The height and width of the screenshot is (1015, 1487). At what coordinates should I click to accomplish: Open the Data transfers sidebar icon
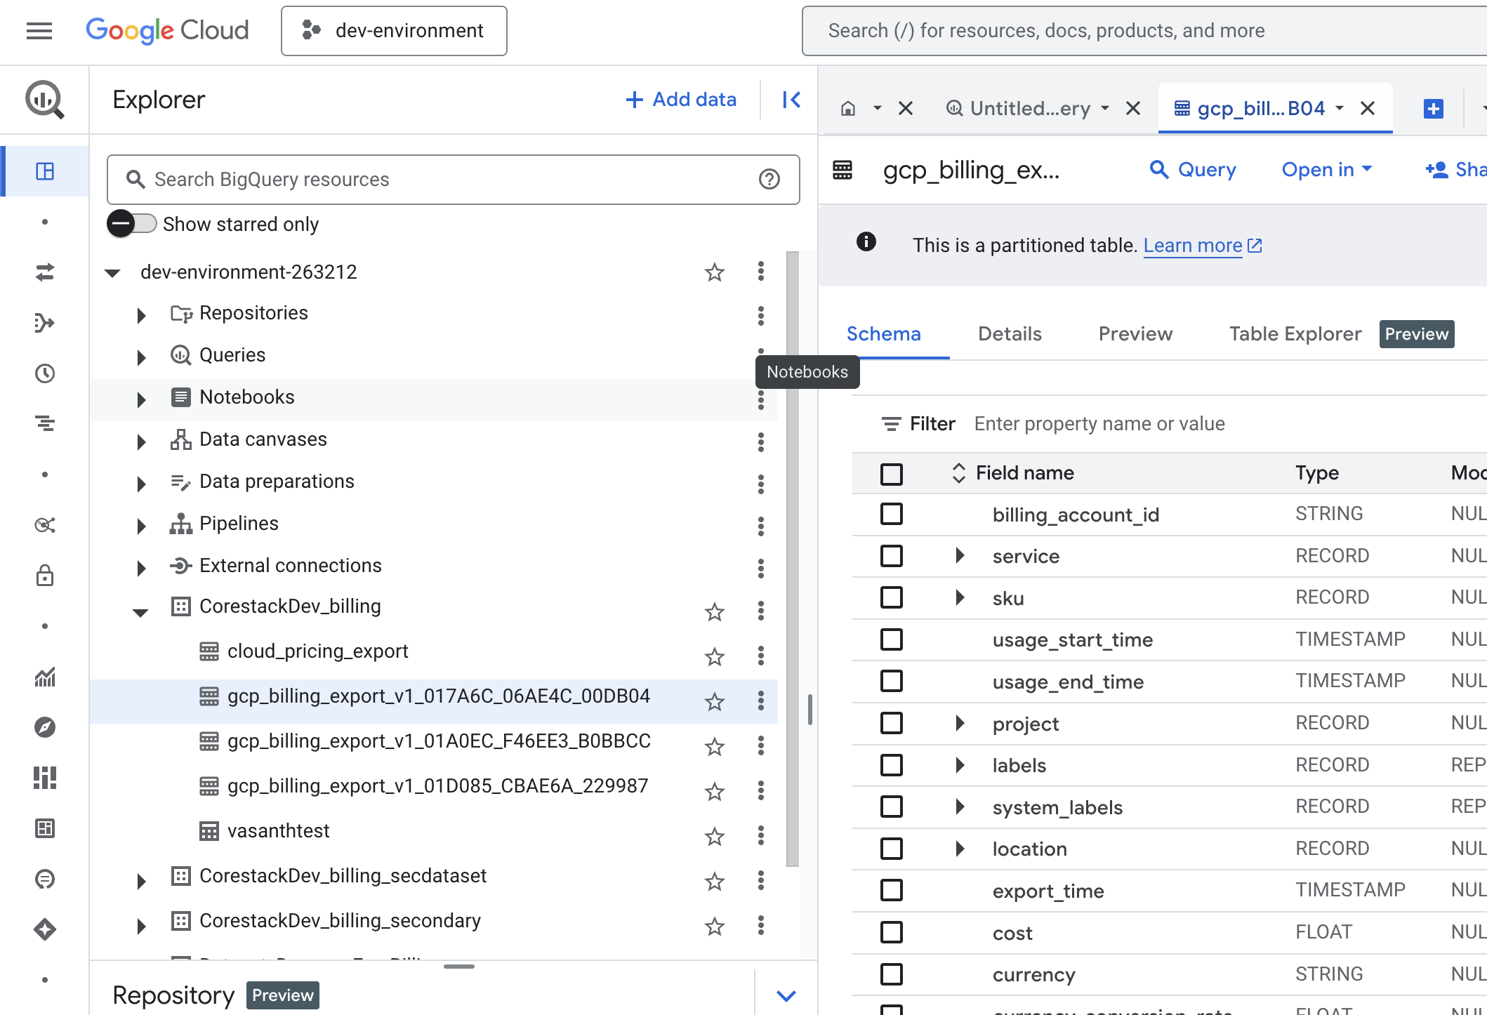coord(45,272)
